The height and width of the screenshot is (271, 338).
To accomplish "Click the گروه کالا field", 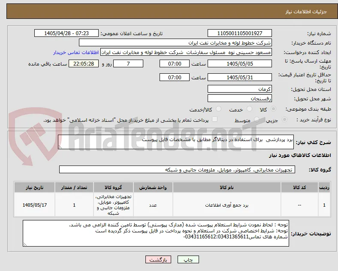I will click(x=177, y=169).
